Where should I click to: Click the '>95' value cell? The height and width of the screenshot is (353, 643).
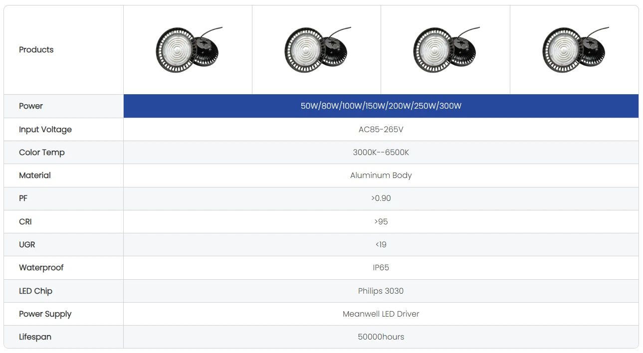click(381, 222)
